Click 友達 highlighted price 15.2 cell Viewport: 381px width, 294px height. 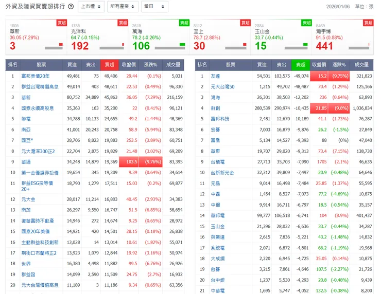point(319,76)
